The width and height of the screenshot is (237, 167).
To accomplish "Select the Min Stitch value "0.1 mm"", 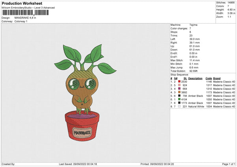I will point(194,64).
